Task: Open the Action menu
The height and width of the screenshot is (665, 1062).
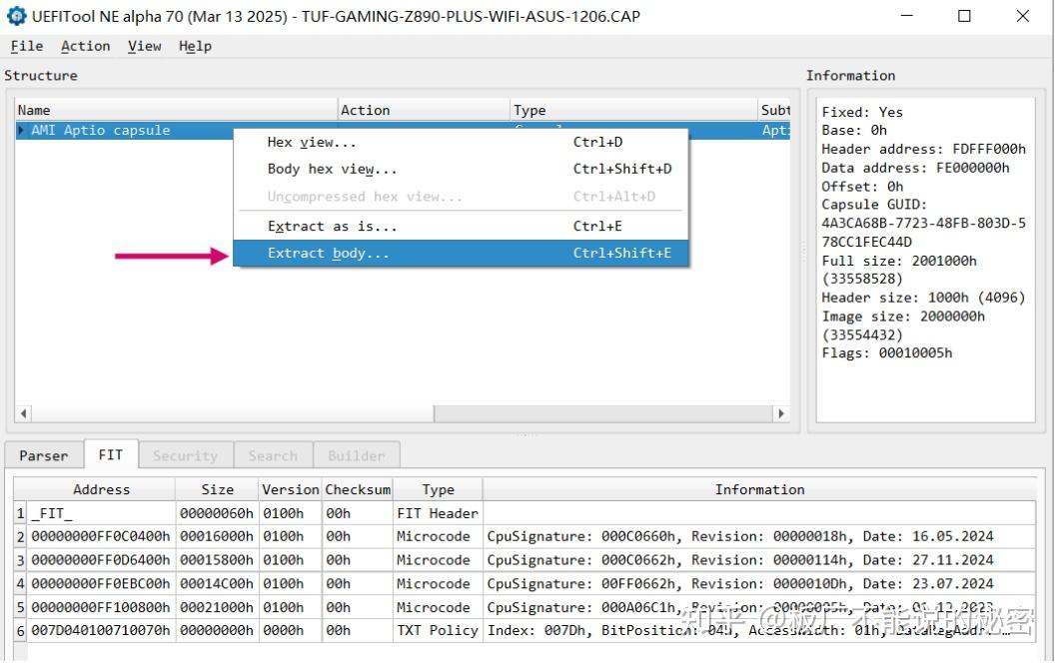Action: click(x=85, y=46)
